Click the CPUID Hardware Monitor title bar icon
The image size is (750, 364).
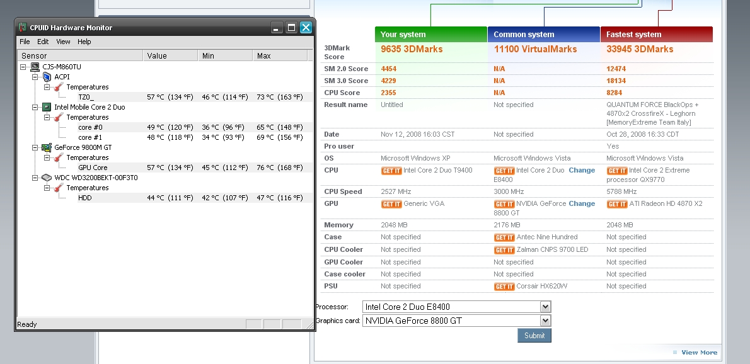click(x=23, y=27)
